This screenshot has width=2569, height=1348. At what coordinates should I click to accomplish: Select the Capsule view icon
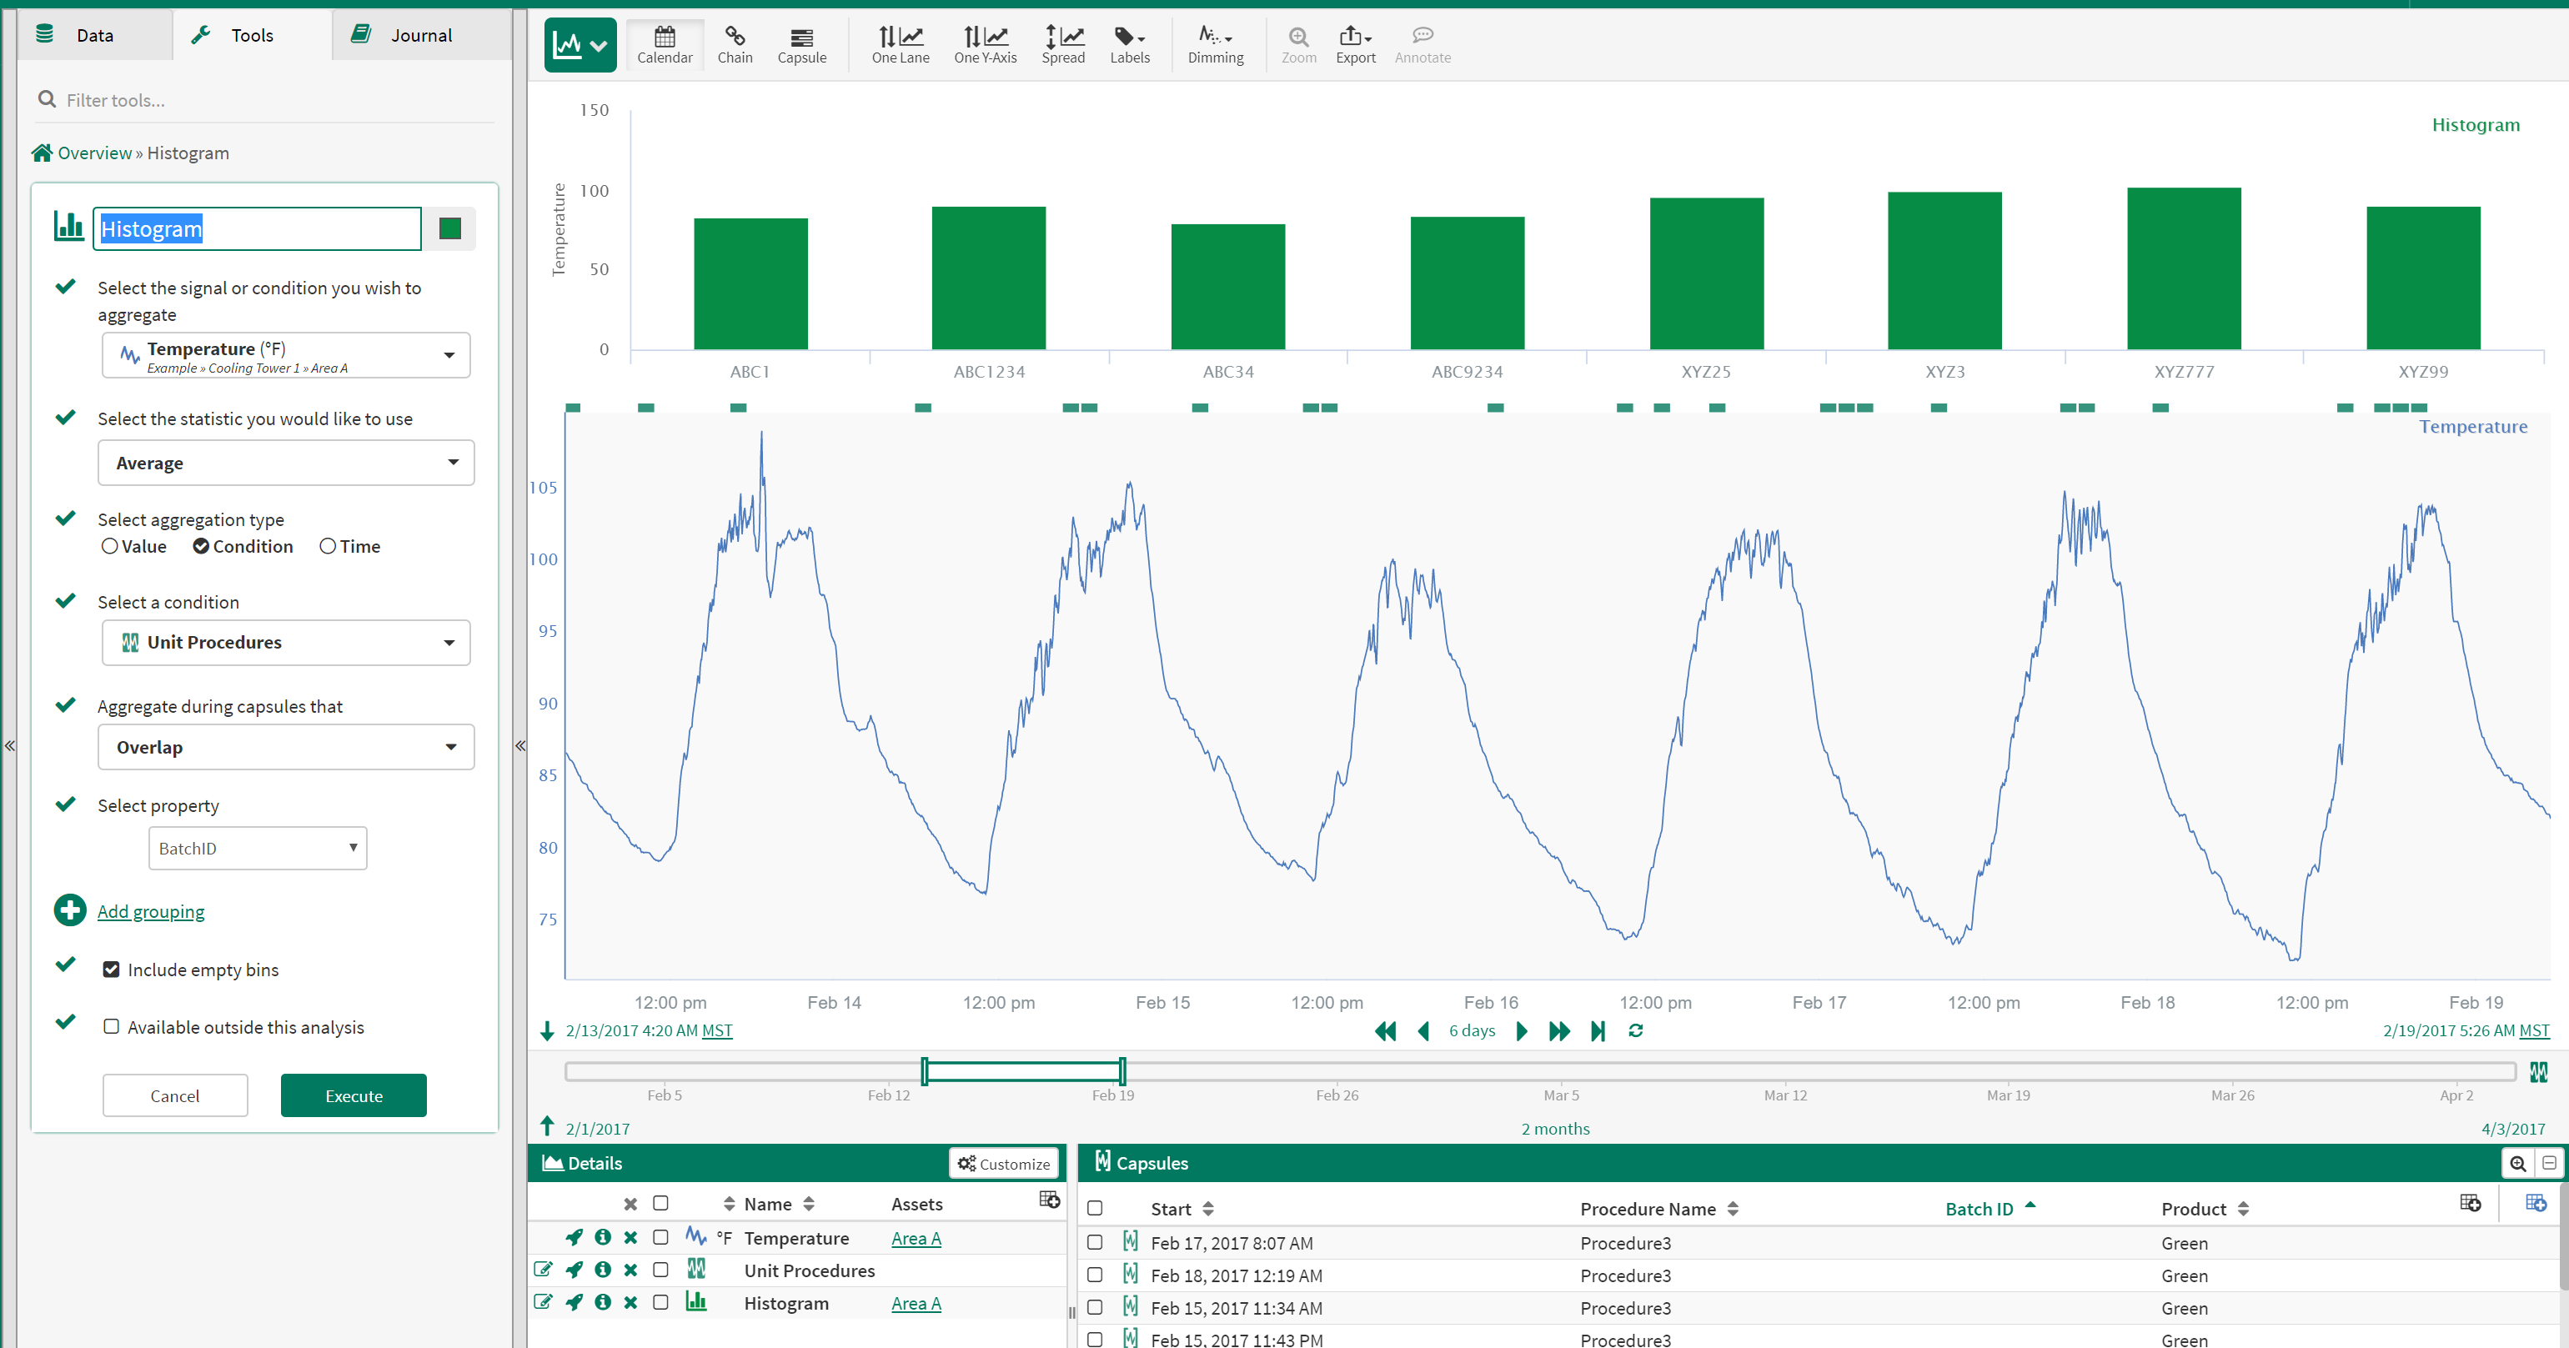(800, 44)
